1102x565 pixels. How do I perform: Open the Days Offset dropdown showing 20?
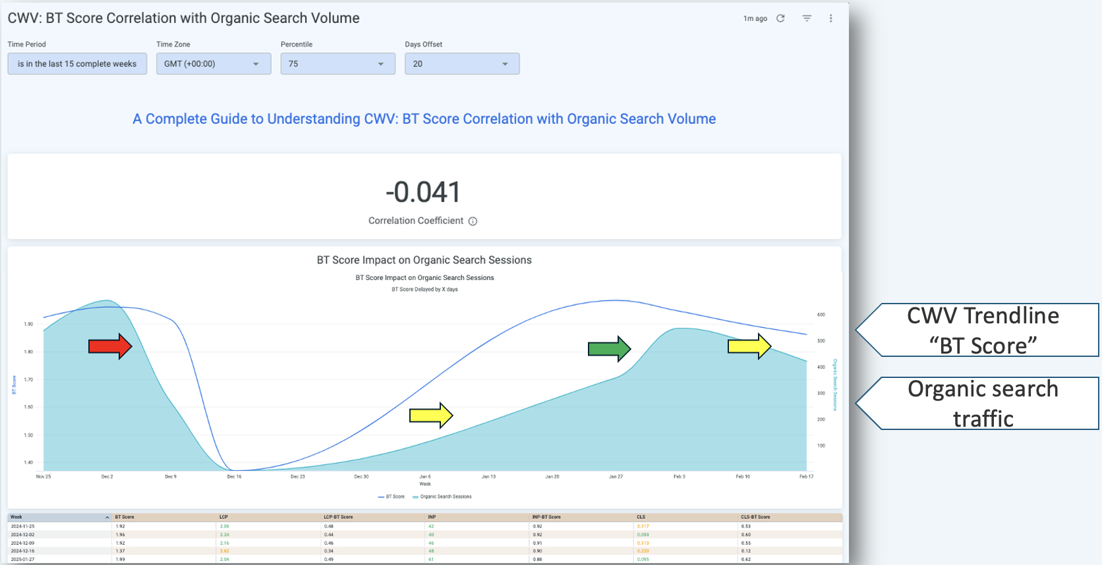pos(461,64)
